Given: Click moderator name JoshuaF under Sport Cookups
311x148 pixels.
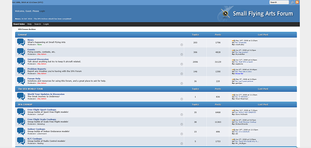Looking at the screenshot, I should point(41,114).
